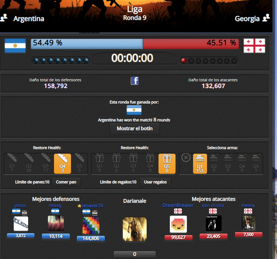Viewport: 277px width, 259px height.
Task: Select Q4 tank weapon
Action: [242, 163]
